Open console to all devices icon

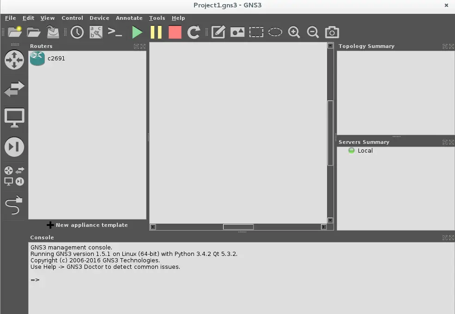(115, 32)
